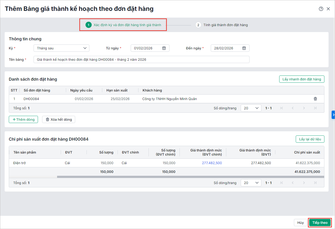
Task: Click Lấy lại dữ liệu button
Action: pyautogui.click(x=310, y=139)
